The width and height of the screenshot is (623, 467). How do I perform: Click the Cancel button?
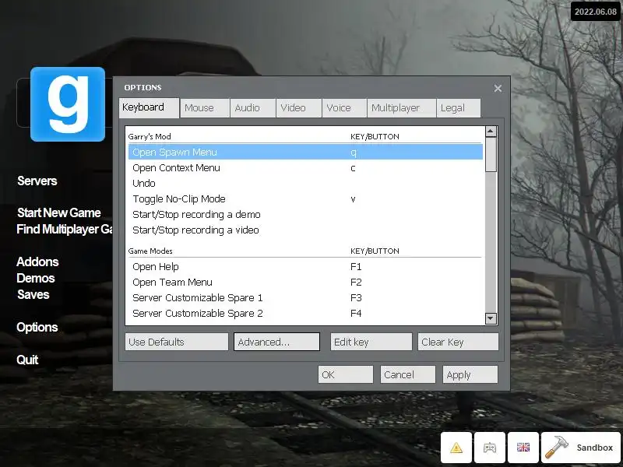coord(407,374)
